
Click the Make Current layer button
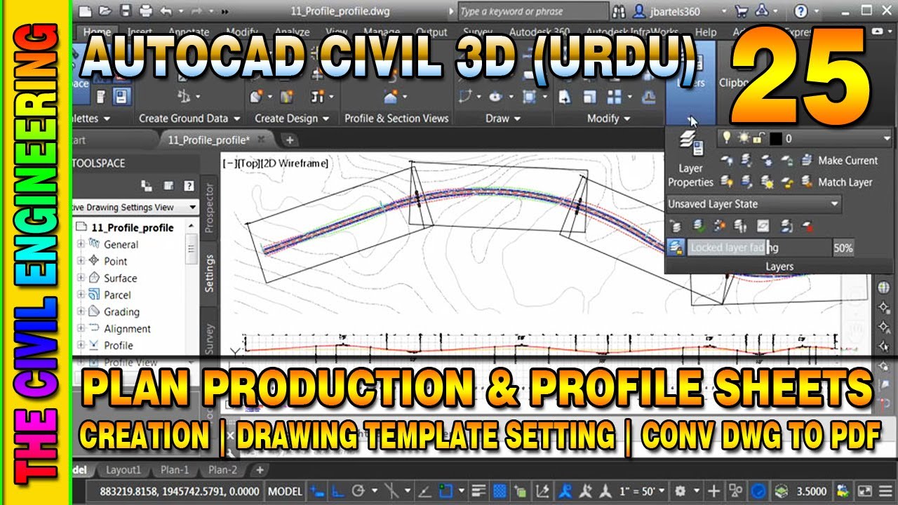pos(842,161)
